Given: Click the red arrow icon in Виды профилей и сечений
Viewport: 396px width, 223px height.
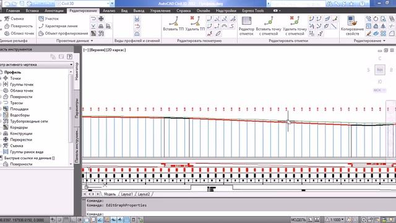Looking at the screenshot, I should coord(137,26).
